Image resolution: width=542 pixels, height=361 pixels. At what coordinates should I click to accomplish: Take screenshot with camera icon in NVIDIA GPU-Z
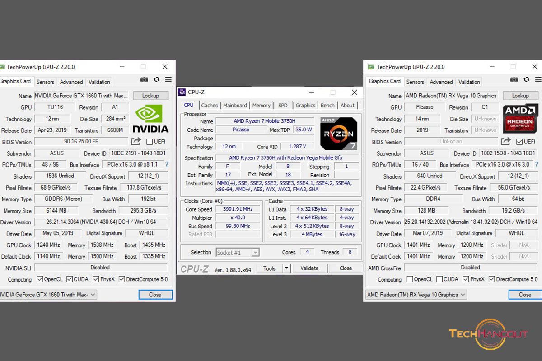(144, 79)
